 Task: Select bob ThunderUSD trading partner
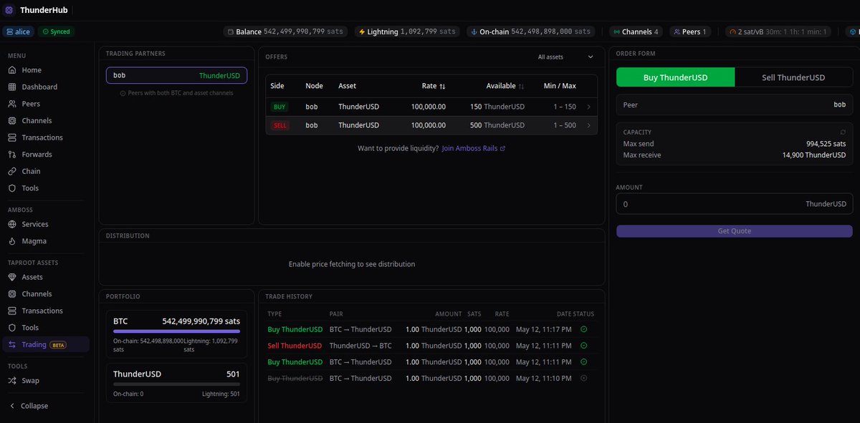pyautogui.click(x=176, y=75)
